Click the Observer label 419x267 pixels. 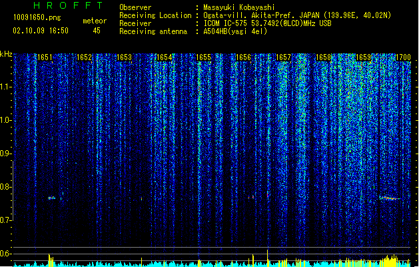click(x=135, y=7)
